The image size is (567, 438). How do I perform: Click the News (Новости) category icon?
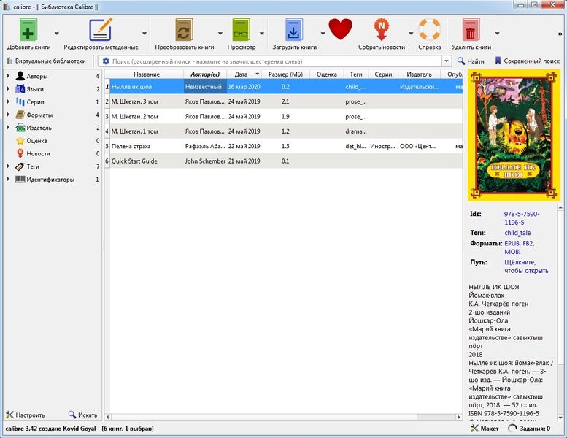pyautogui.click(x=20, y=153)
